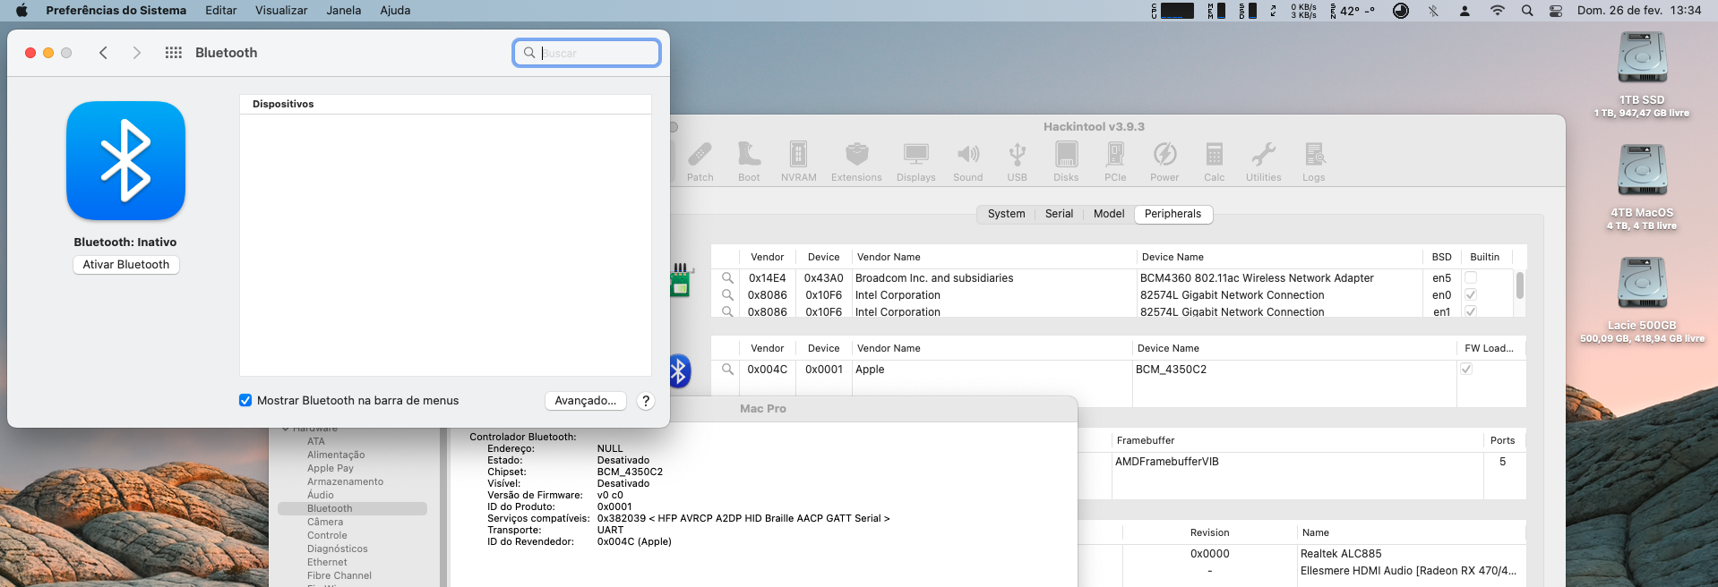
Task: Switch to the Serial tab in Hackintool
Action: pos(1059,214)
